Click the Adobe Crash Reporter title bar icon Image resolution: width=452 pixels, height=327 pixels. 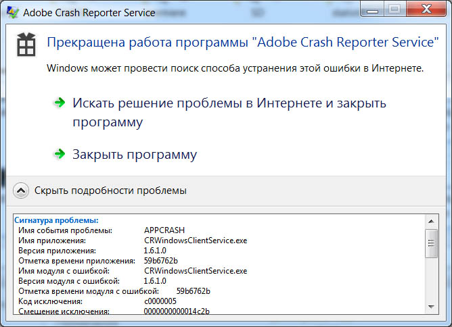coord(12,12)
